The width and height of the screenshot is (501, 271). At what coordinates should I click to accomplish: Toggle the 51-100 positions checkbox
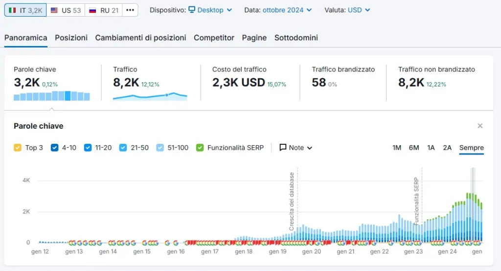point(160,148)
